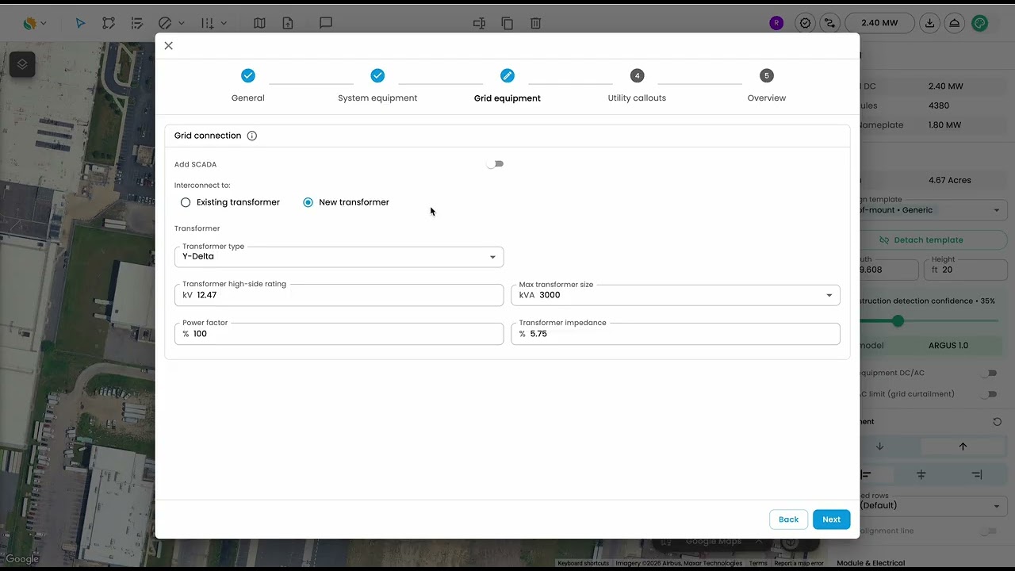Choose Existing transformer radio option
Viewport: 1015px width, 571px height.
230,202
